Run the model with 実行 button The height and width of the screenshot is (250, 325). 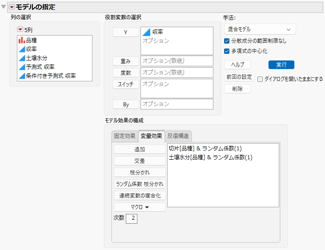(x=281, y=65)
